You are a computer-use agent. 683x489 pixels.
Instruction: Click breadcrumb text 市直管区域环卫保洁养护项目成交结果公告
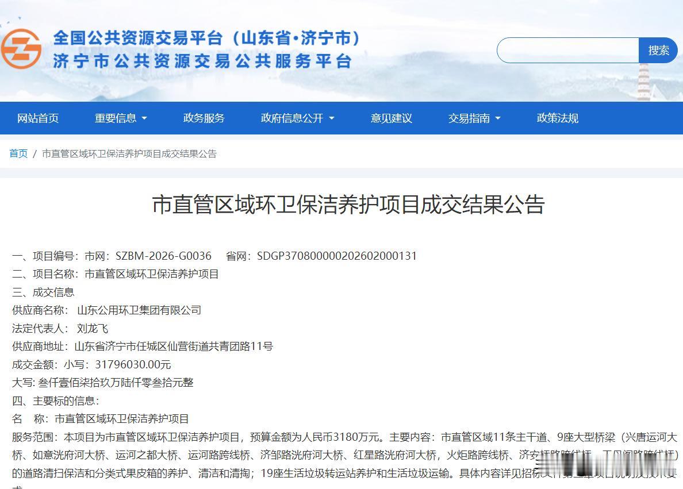point(129,154)
